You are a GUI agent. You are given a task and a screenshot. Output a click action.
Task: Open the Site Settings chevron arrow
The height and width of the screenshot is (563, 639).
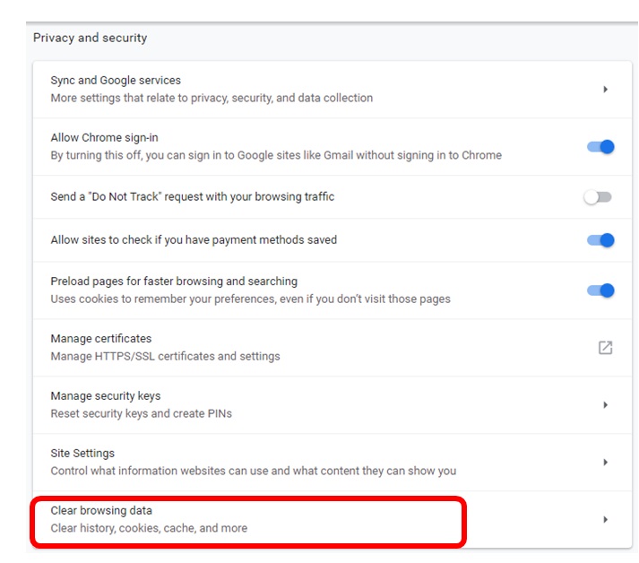606,463
